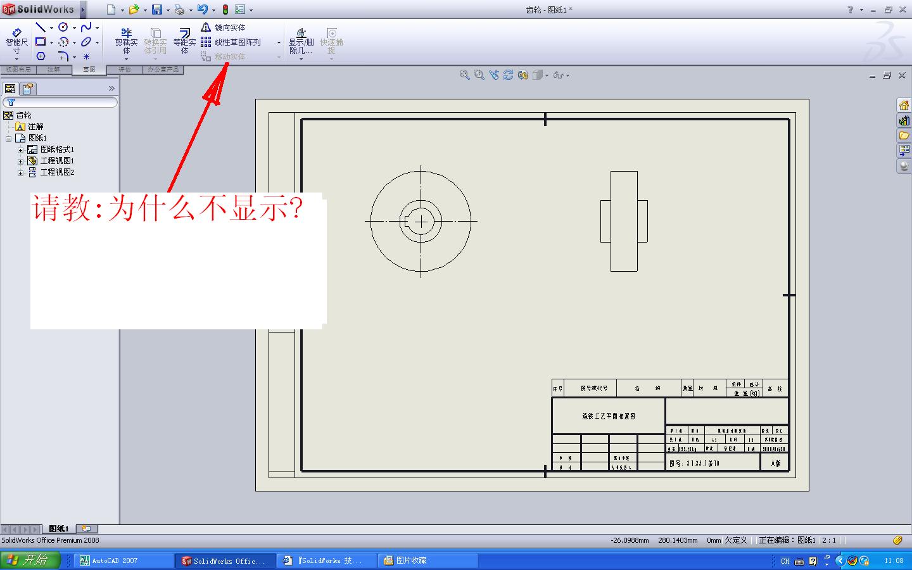This screenshot has height=570, width=912.
Task: Click the Offset Entities (等距实体) tool
Action: [x=184, y=41]
